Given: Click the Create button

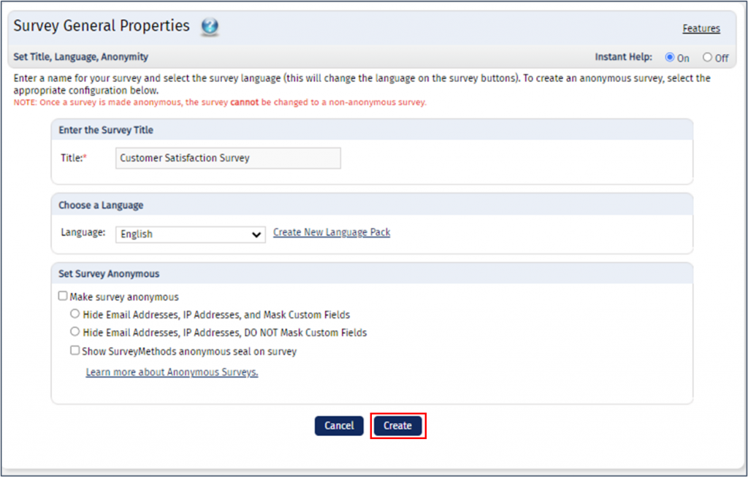Looking at the screenshot, I should (x=398, y=425).
